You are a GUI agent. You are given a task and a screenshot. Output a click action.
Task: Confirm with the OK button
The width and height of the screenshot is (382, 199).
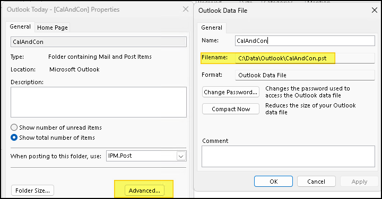click(x=273, y=182)
